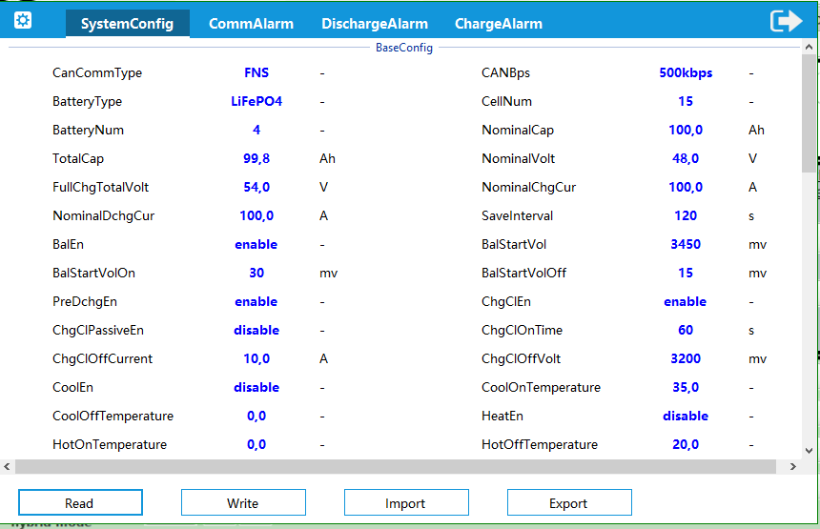Click the exit icon in the header

786,21
